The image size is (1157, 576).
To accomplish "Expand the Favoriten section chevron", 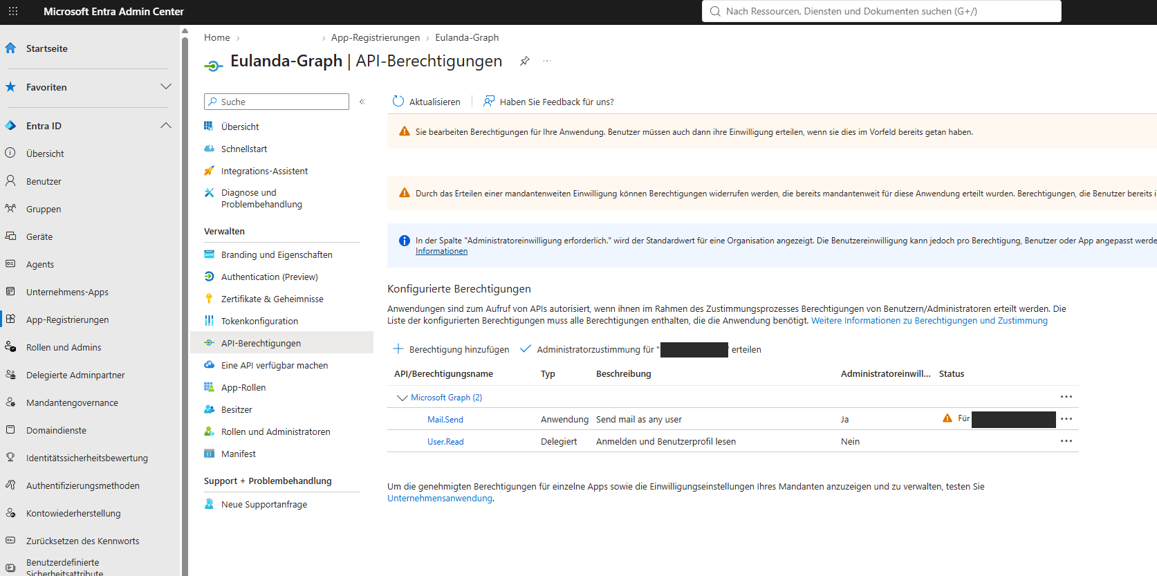I will click(x=166, y=87).
